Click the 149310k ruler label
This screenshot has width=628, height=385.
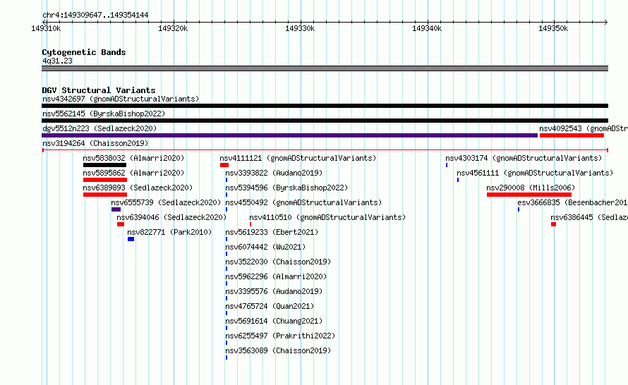[46, 28]
